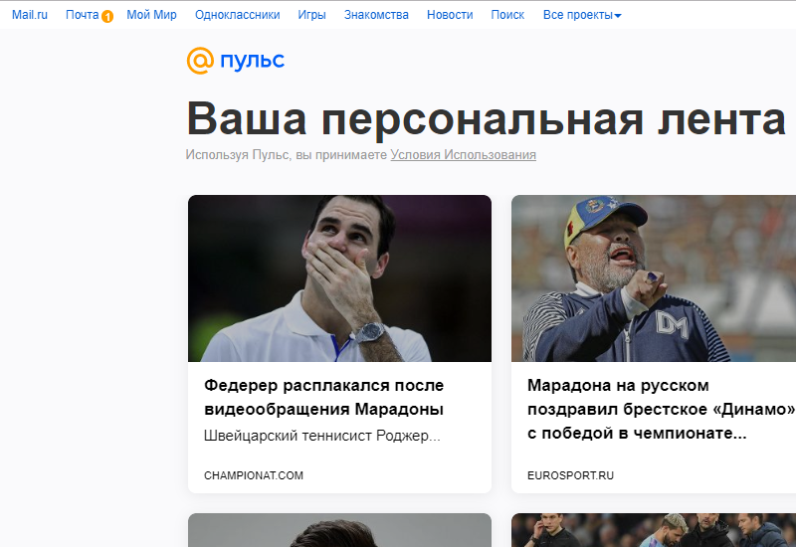Open Одноклассники from the top bar

point(237,15)
